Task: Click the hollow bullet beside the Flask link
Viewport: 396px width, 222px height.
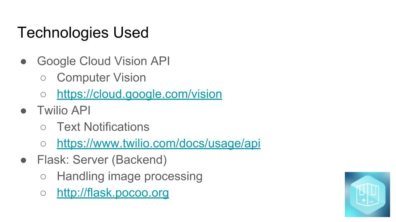Action: tap(44, 193)
